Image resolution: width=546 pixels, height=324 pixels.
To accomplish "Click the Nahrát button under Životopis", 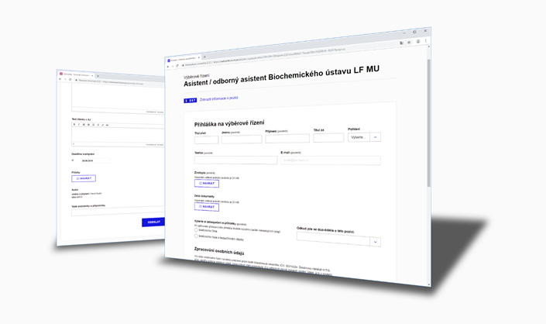I will coord(207,184).
